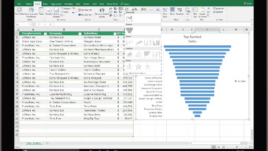This screenshot has width=268, height=151.
Task: Open the Formulas ribbon tab
Action: click(69, 4)
